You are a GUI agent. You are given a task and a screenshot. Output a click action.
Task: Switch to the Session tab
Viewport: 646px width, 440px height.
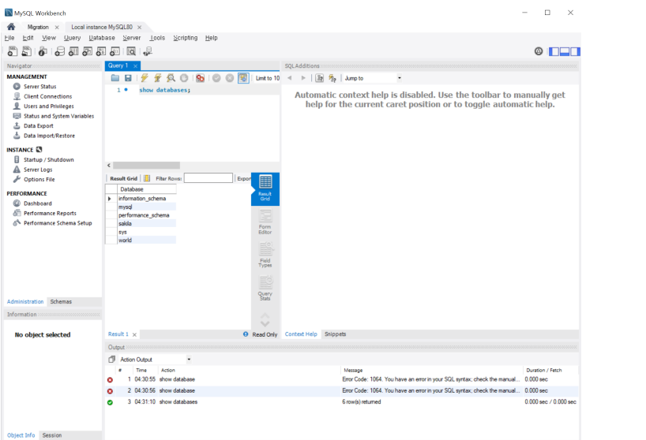[x=52, y=435]
